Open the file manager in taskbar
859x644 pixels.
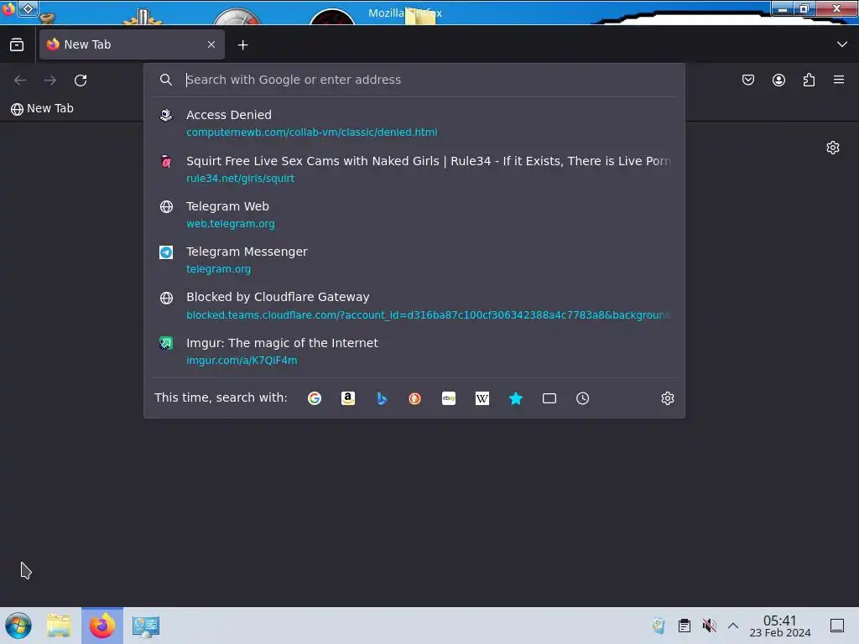[x=60, y=626]
